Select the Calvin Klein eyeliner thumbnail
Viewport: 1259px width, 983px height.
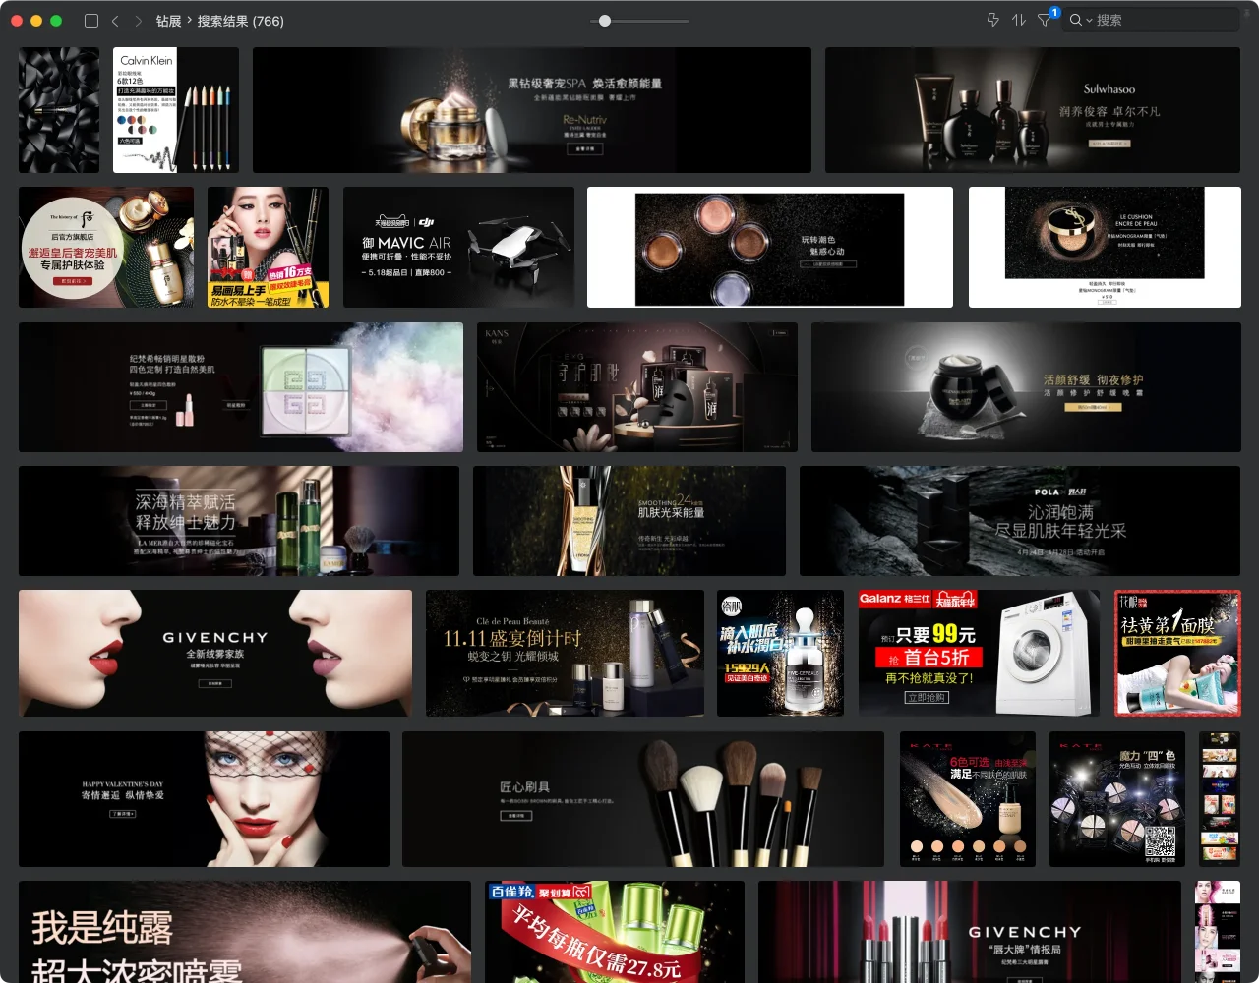tap(175, 110)
